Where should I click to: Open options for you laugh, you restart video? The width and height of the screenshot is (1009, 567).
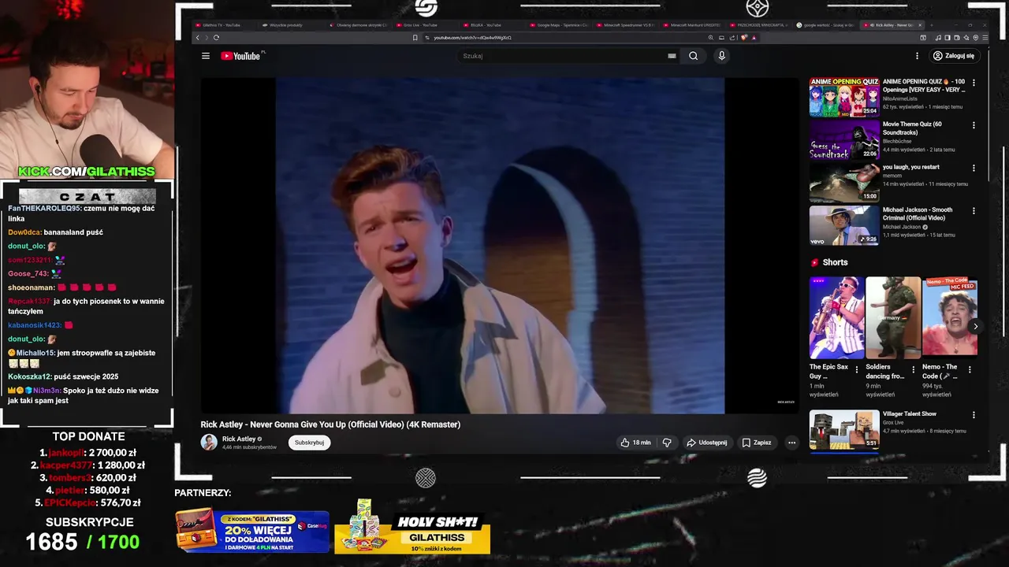(974, 168)
